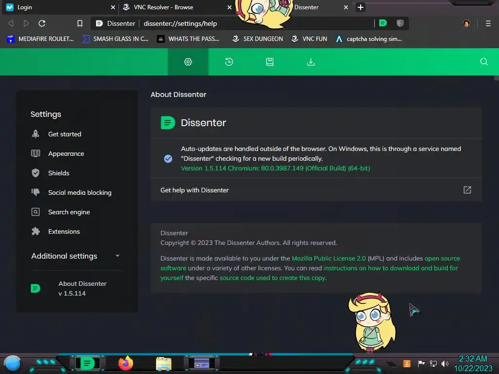The height and width of the screenshot is (374, 499).
Task: Open WHATS THE PASS... bookmark
Action: tap(188, 39)
